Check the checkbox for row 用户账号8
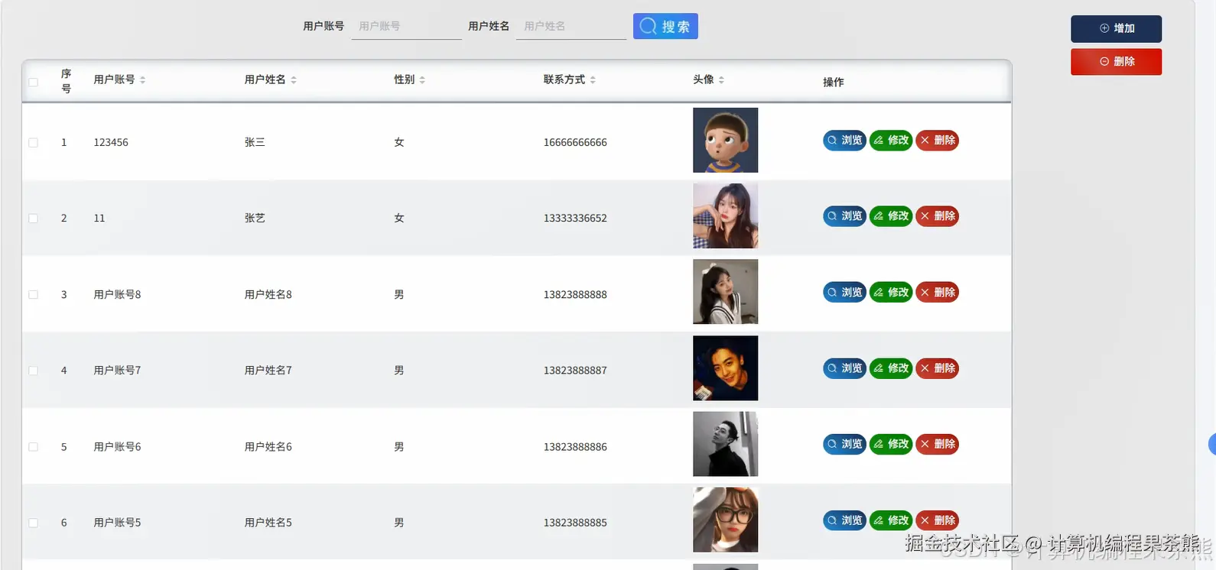Screen dimensions: 1216x570 pyautogui.click(x=33, y=295)
